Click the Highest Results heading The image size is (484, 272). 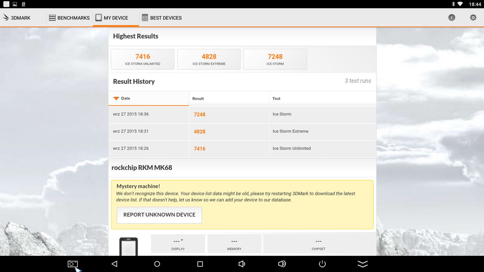click(135, 36)
